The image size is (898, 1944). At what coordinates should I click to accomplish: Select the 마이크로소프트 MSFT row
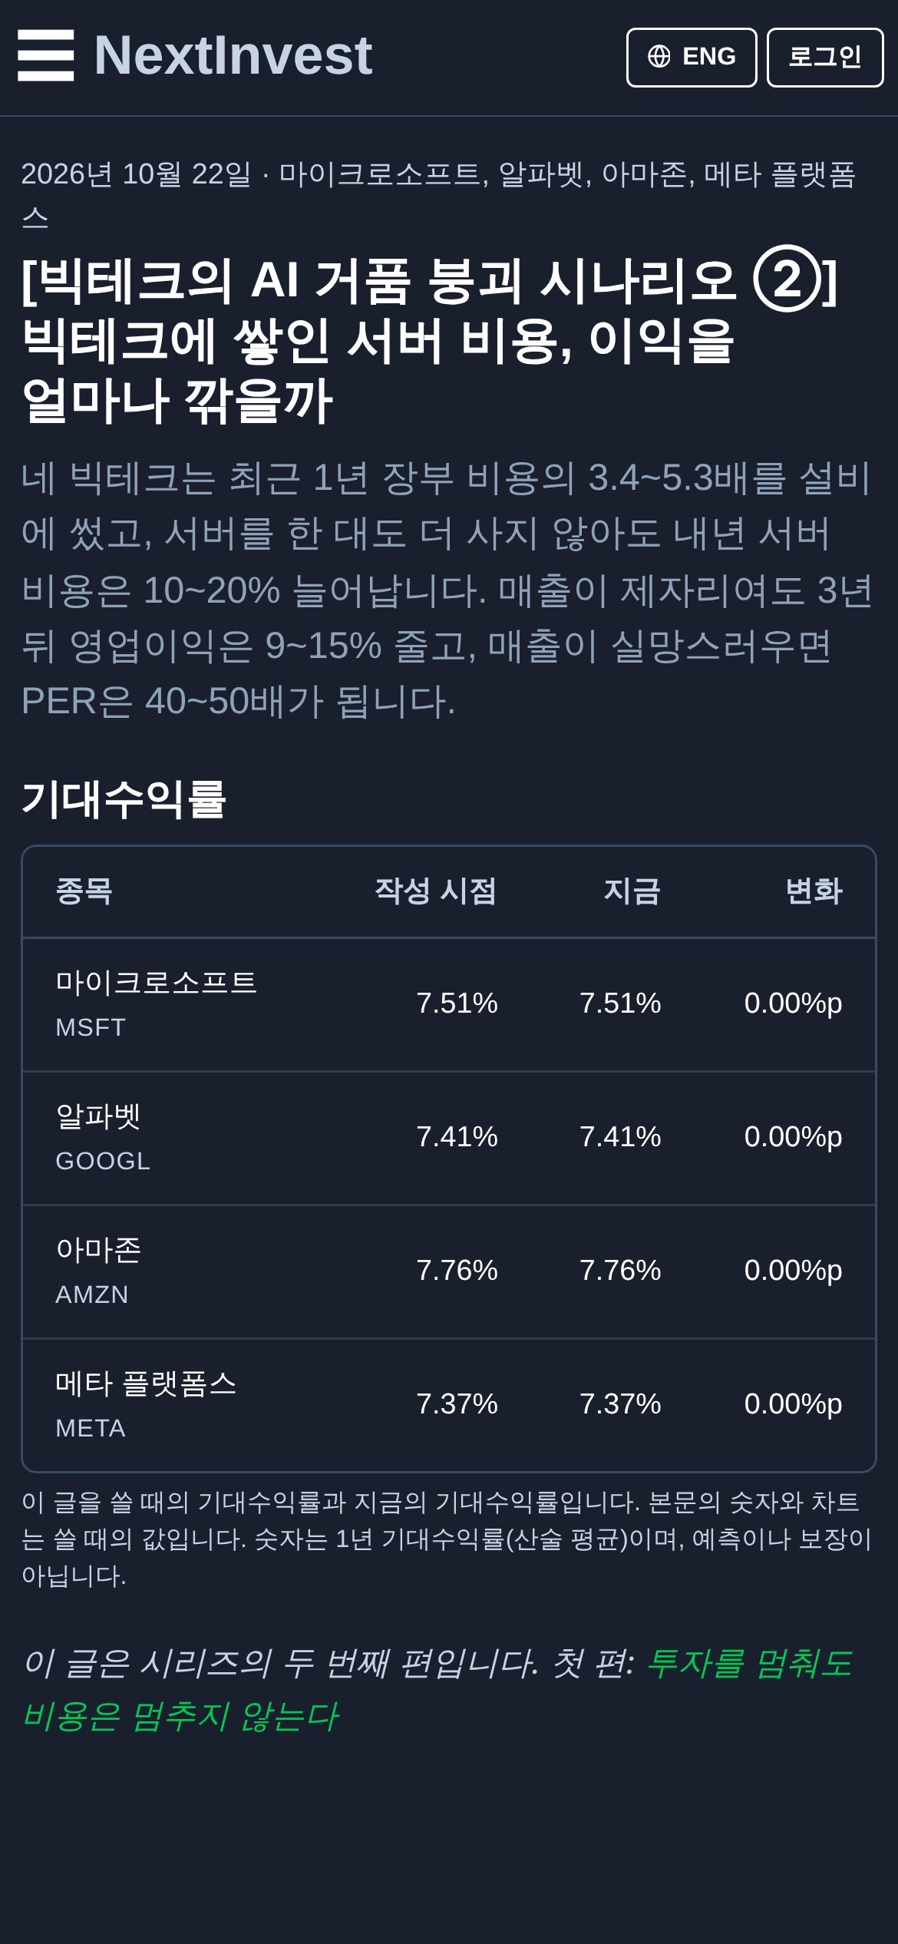click(449, 1004)
